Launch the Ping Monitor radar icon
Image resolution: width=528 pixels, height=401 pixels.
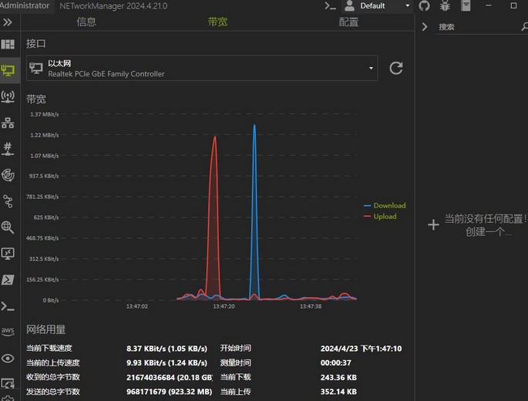click(8, 174)
